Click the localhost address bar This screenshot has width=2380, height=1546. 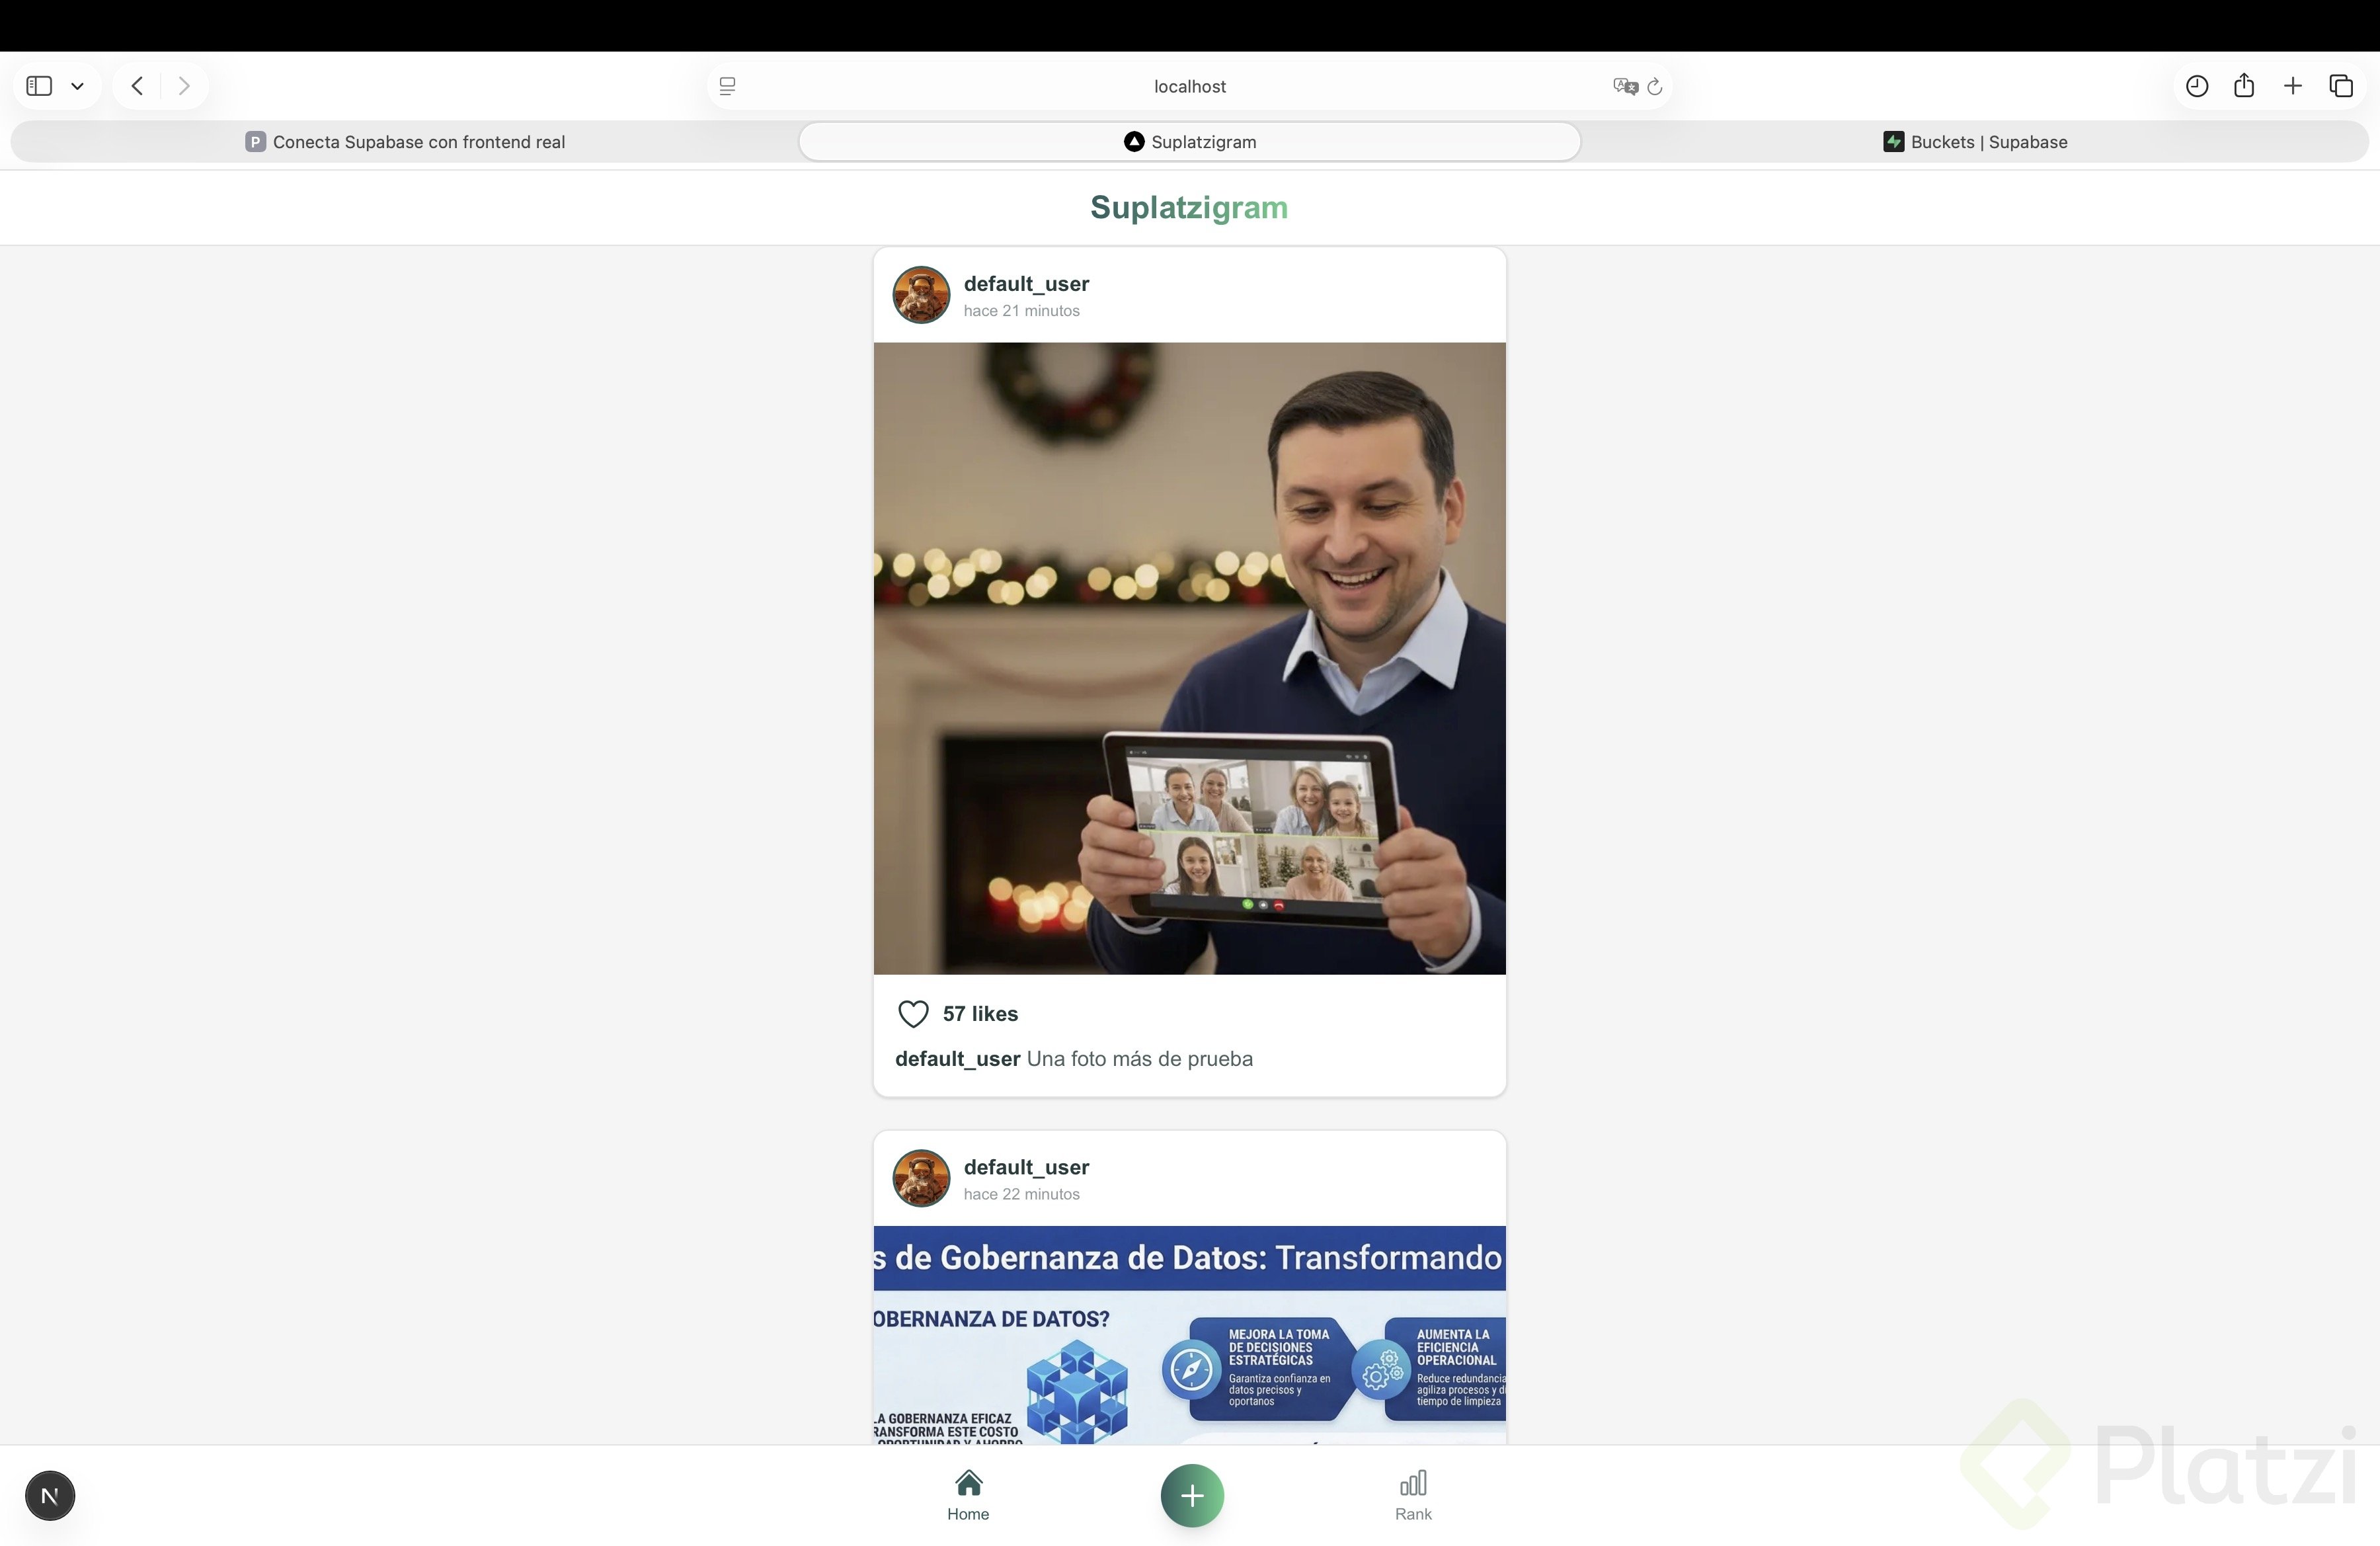click(1189, 87)
